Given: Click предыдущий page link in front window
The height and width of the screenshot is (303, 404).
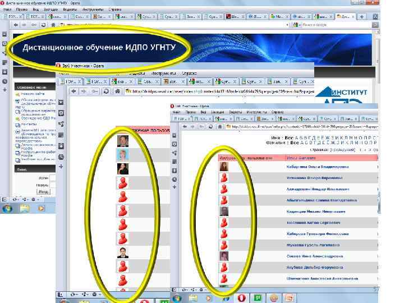Looking at the screenshot, I should (x=343, y=150).
